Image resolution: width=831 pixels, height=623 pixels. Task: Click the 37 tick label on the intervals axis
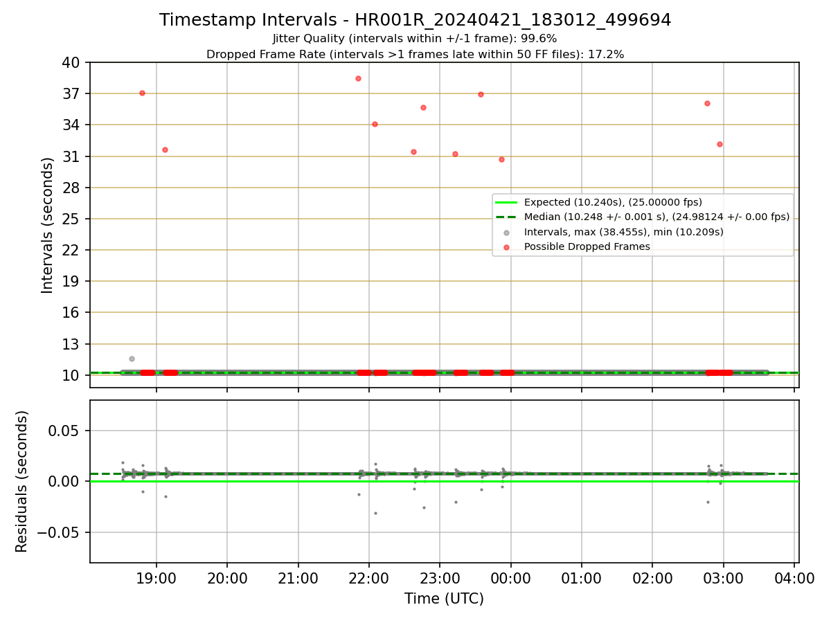click(x=72, y=93)
